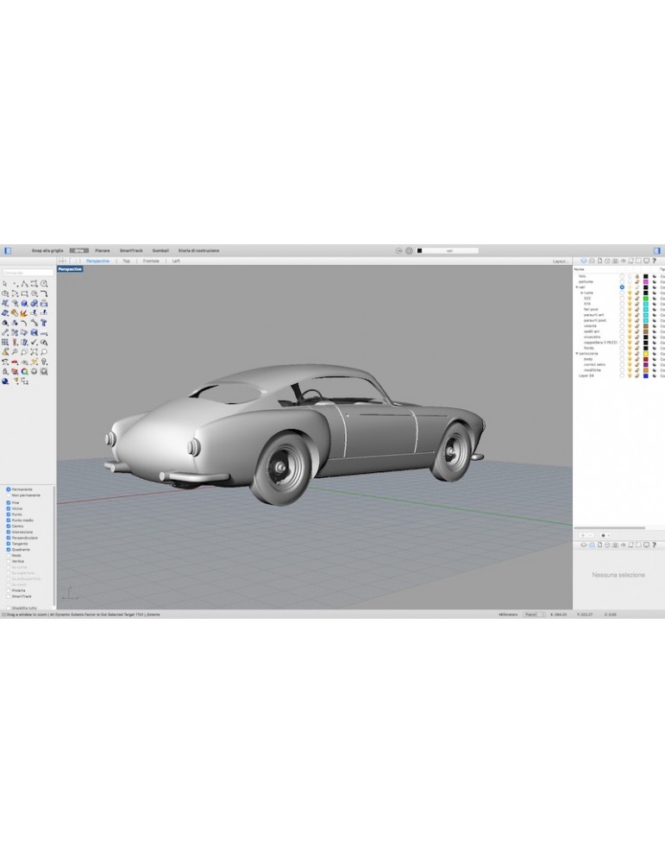Image resolution: width=665 pixels, height=863 pixels.
Task: Pick the Box solid tool
Action: pos(24,303)
